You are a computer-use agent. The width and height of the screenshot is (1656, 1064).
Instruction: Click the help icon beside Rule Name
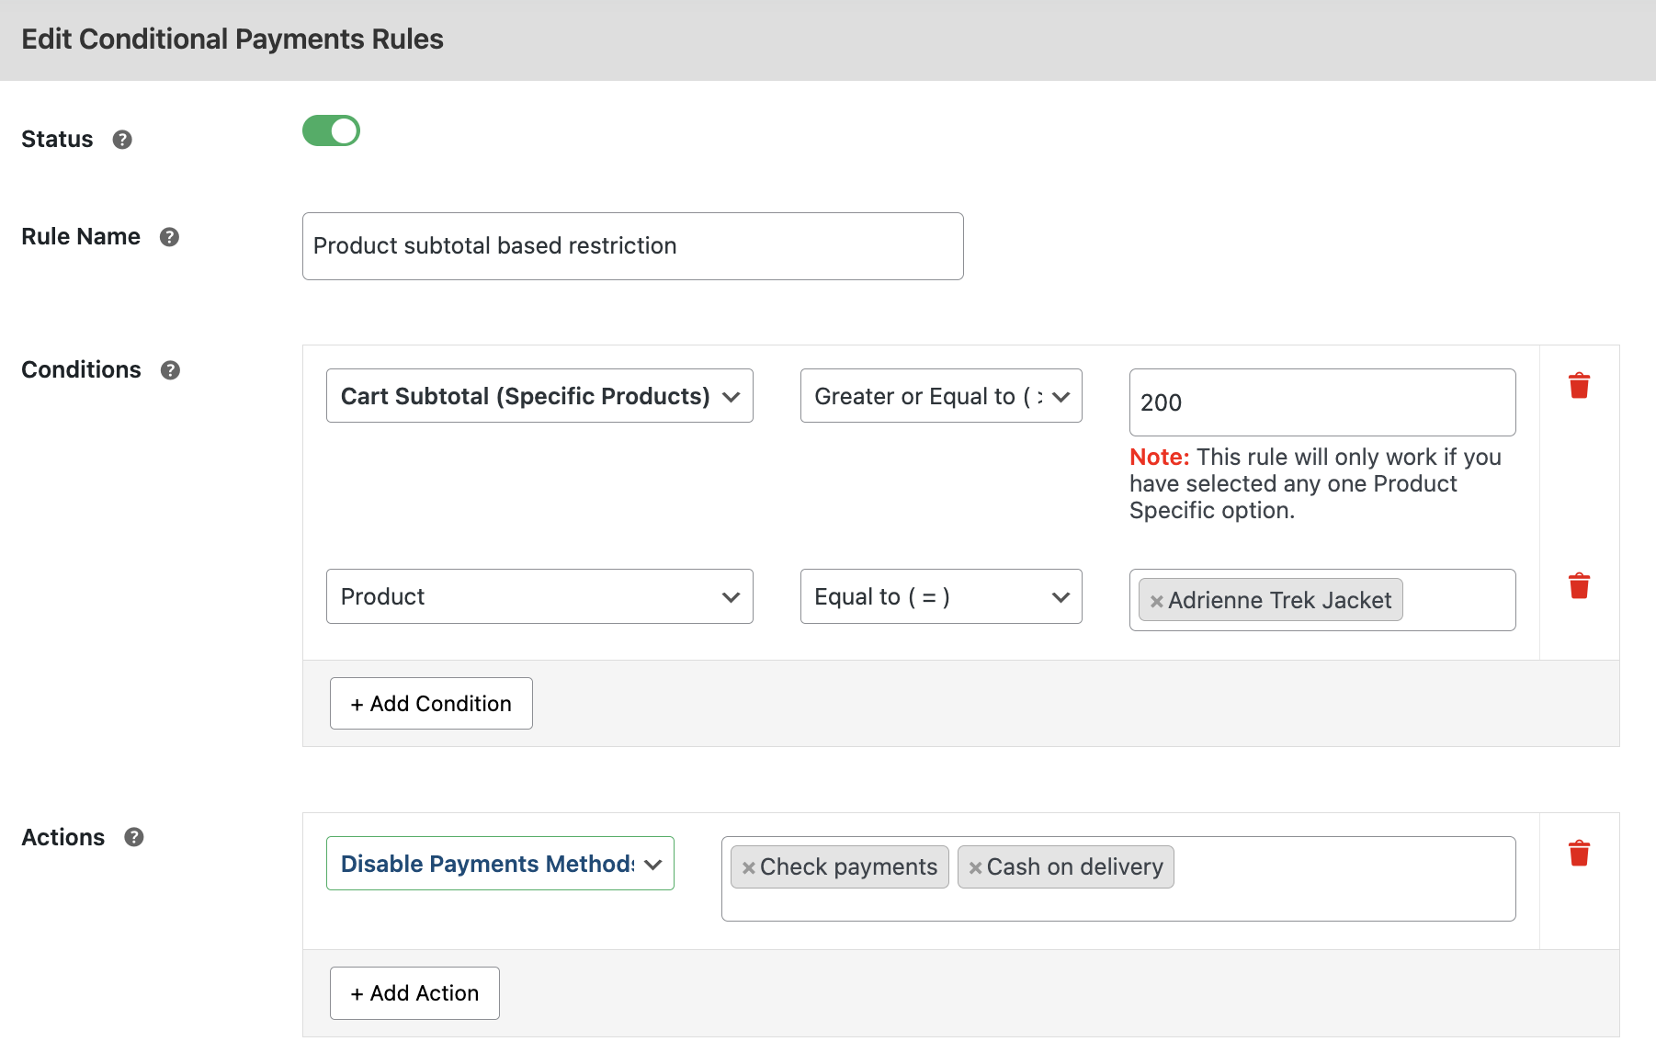coord(169,237)
